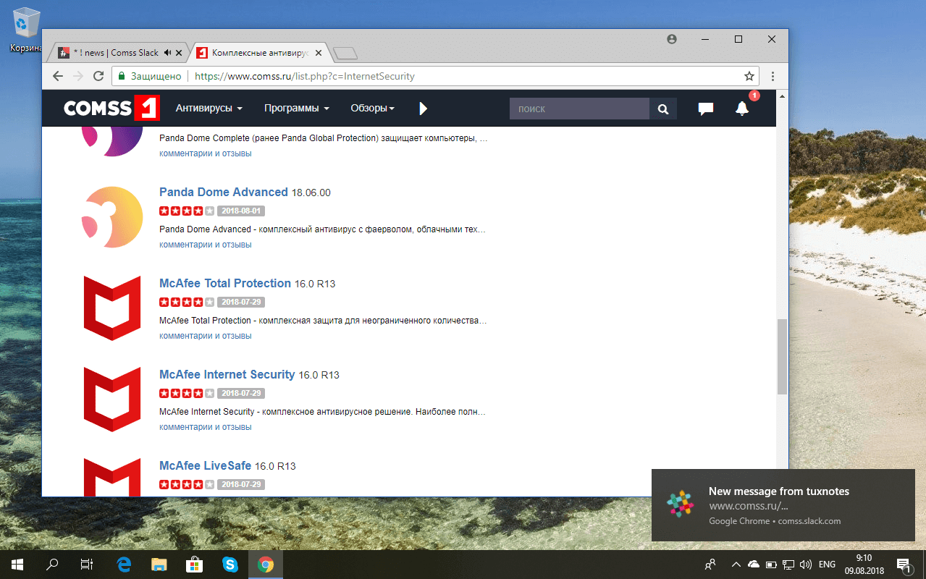Open a new Chrome tab
This screenshot has width=926, height=579.
[345, 54]
